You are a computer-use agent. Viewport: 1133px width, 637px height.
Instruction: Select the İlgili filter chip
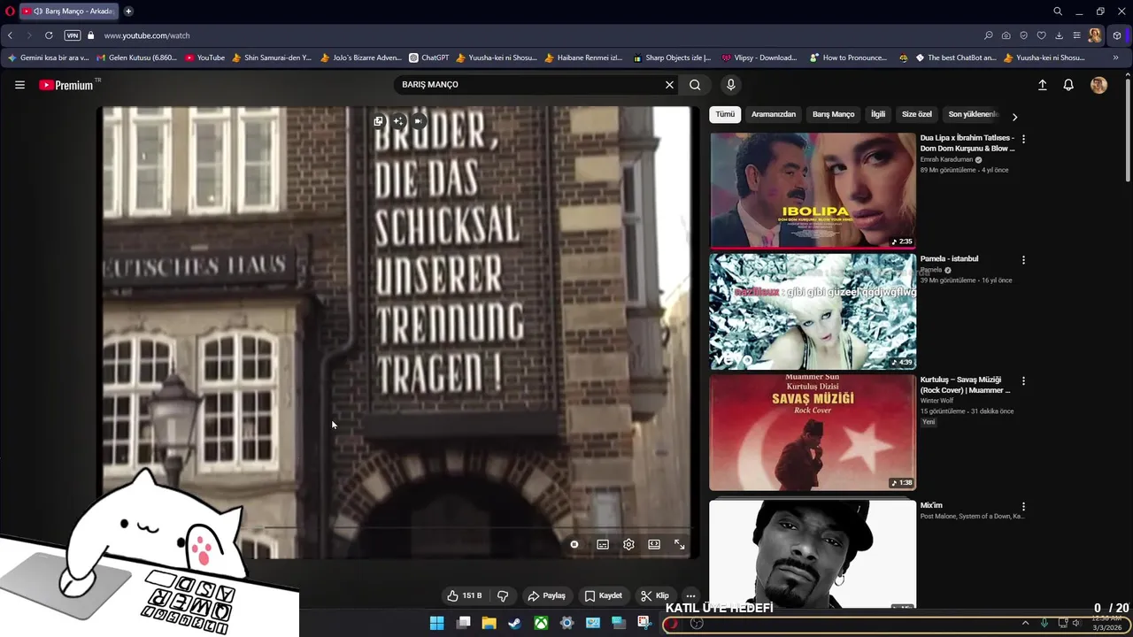point(878,114)
